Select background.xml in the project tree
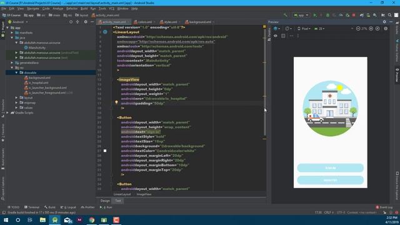 37,77
